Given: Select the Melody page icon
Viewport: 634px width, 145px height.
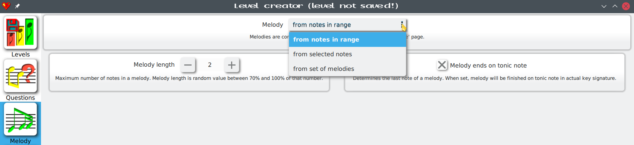Looking at the screenshot, I should coord(21,119).
